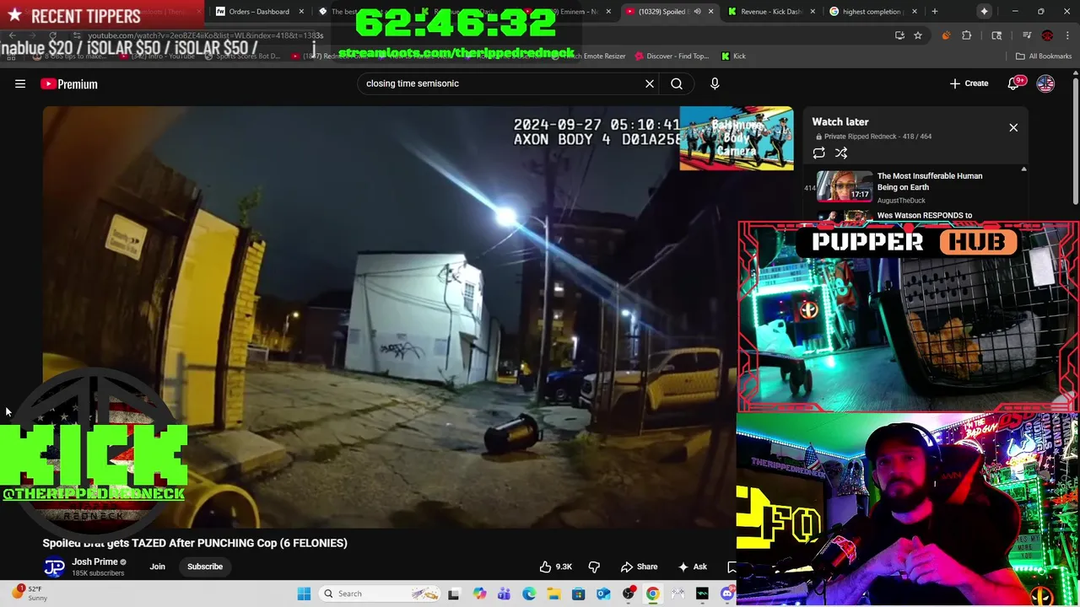1080x607 pixels.
Task: Open the Chrome extensions puzzle icon
Action: (x=967, y=35)
